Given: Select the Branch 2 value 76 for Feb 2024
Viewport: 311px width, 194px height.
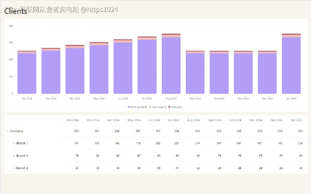Looking at the screenshot, I should click(x=77, y=156).
